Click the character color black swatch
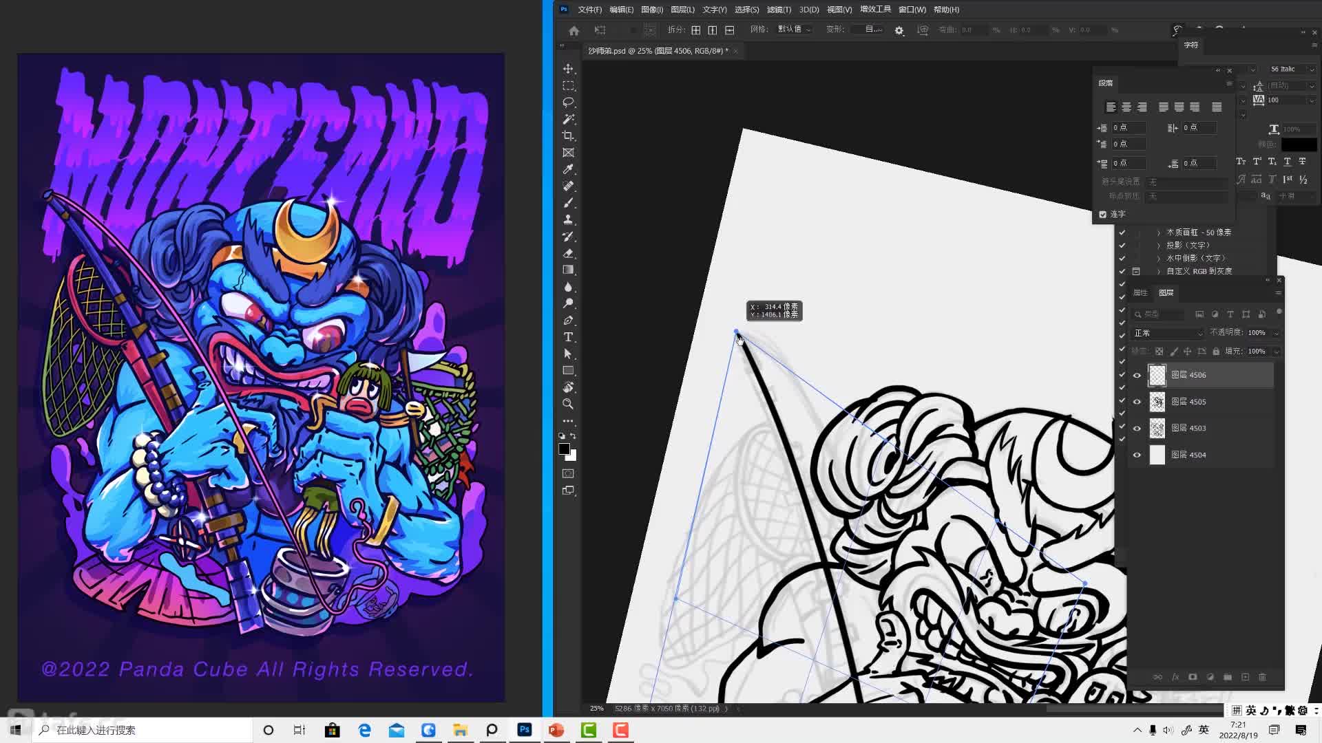Viewport: 1322px width, 743px height. pyautogui.click(x=1299, y=144)
